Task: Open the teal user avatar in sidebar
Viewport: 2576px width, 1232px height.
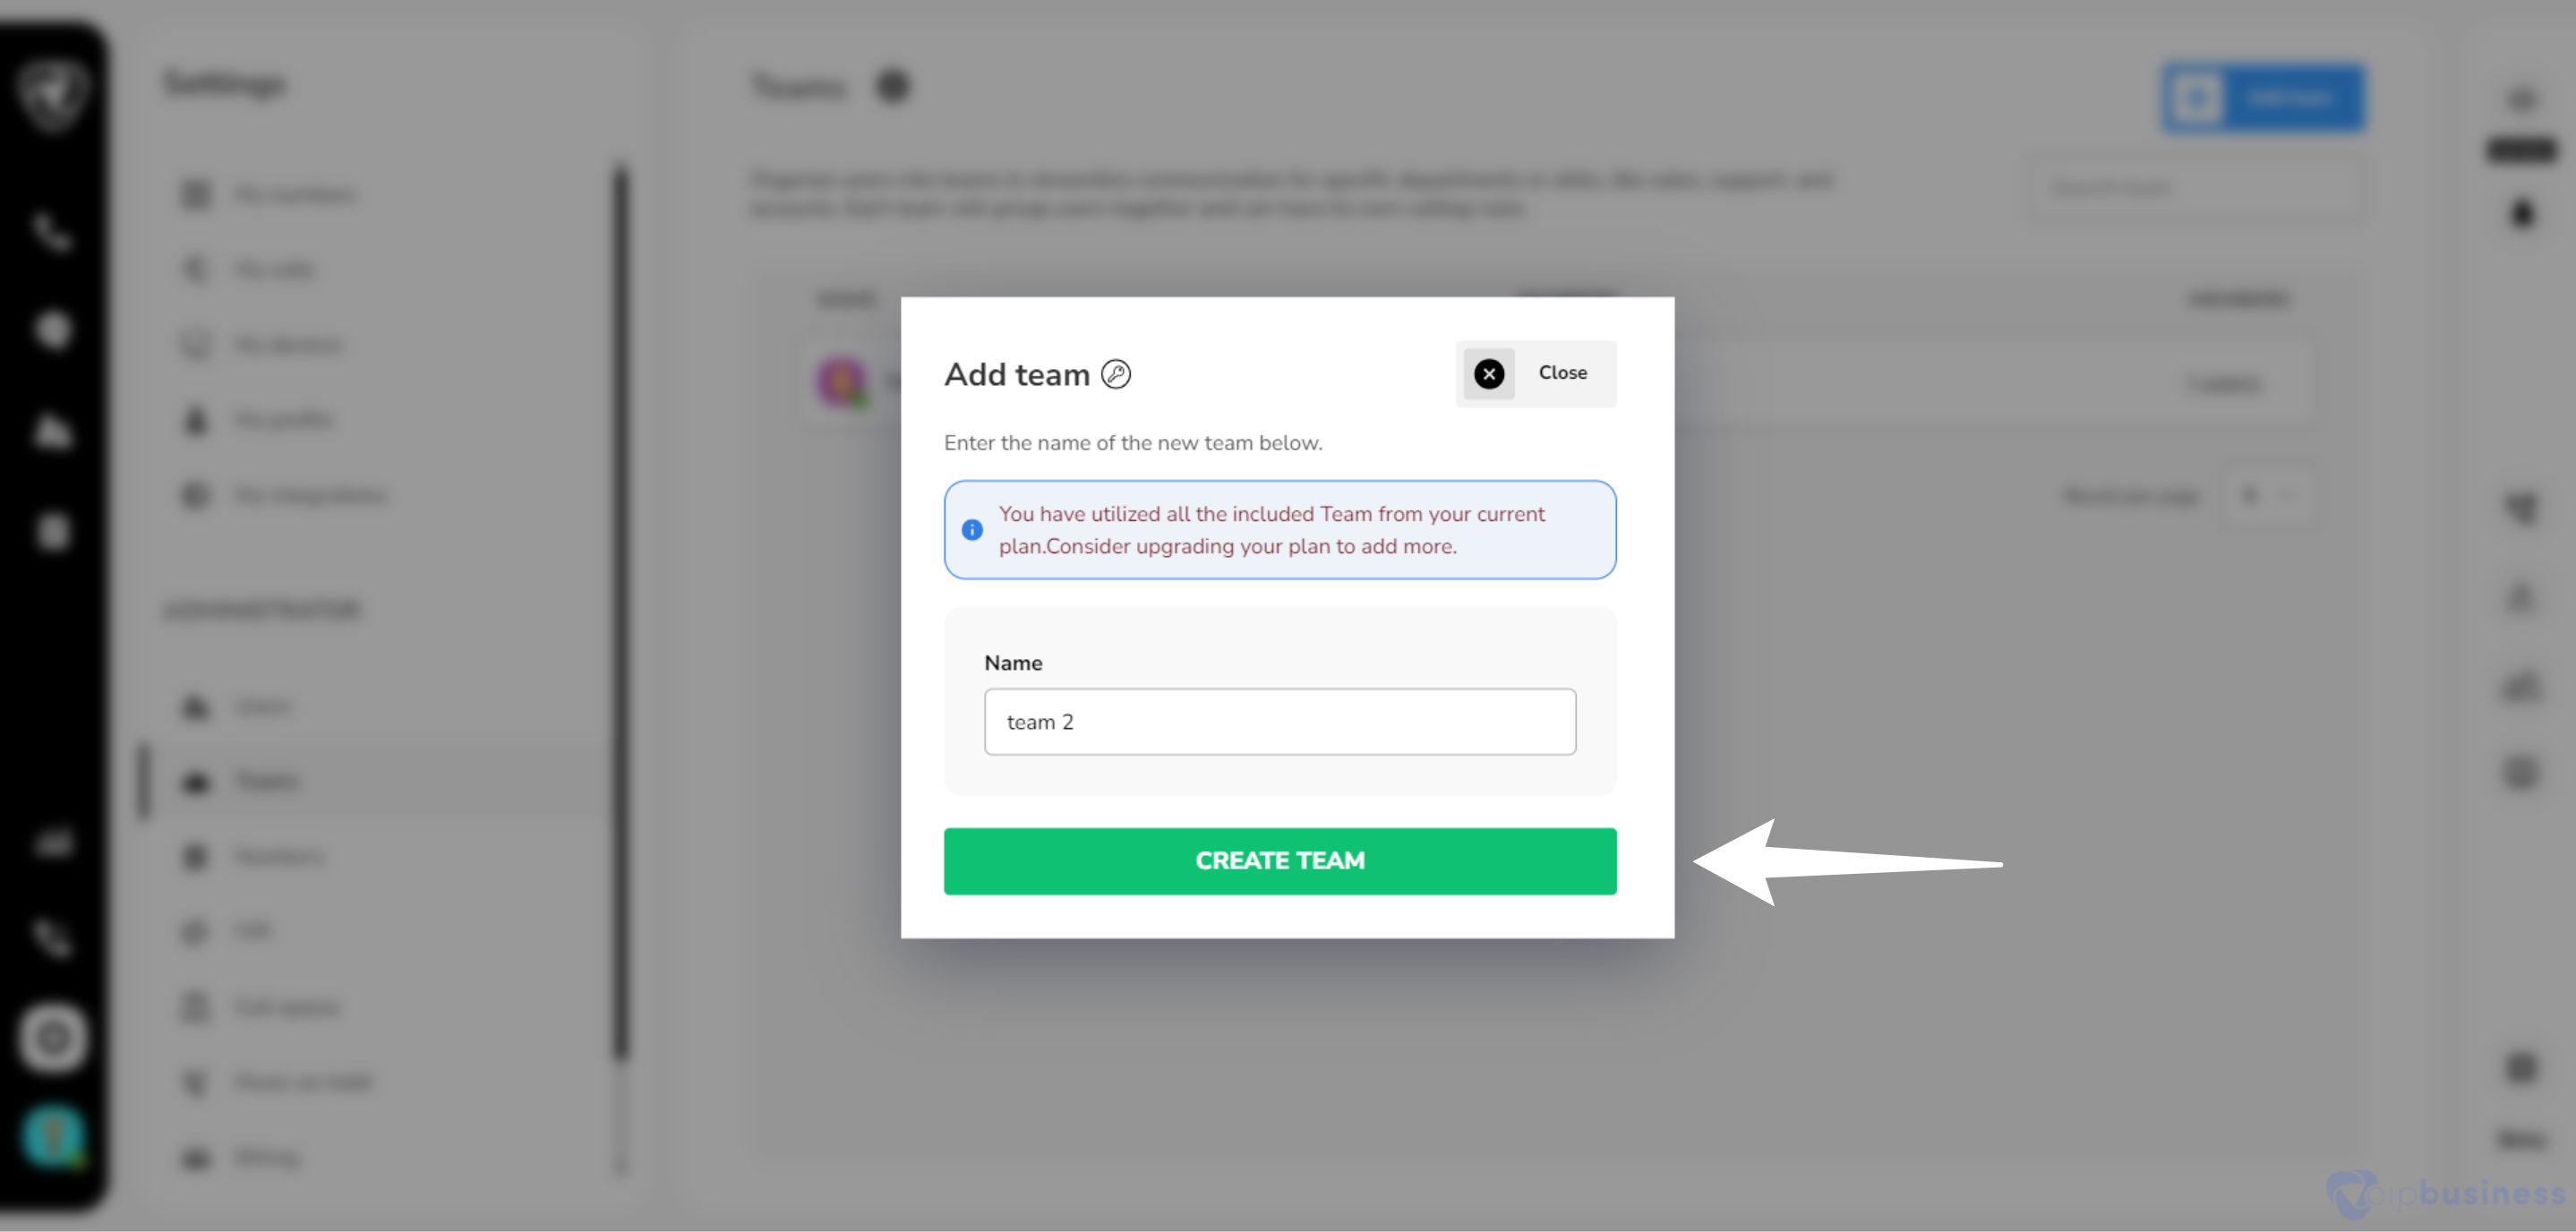Action: coord(53,1136)
